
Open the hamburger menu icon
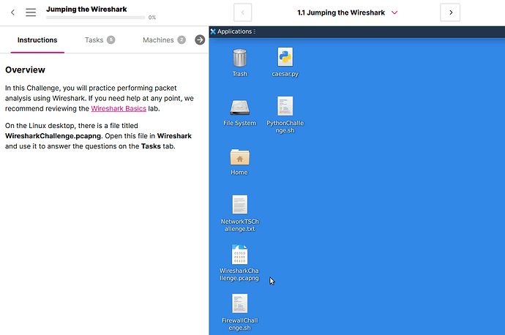(31, 12)
